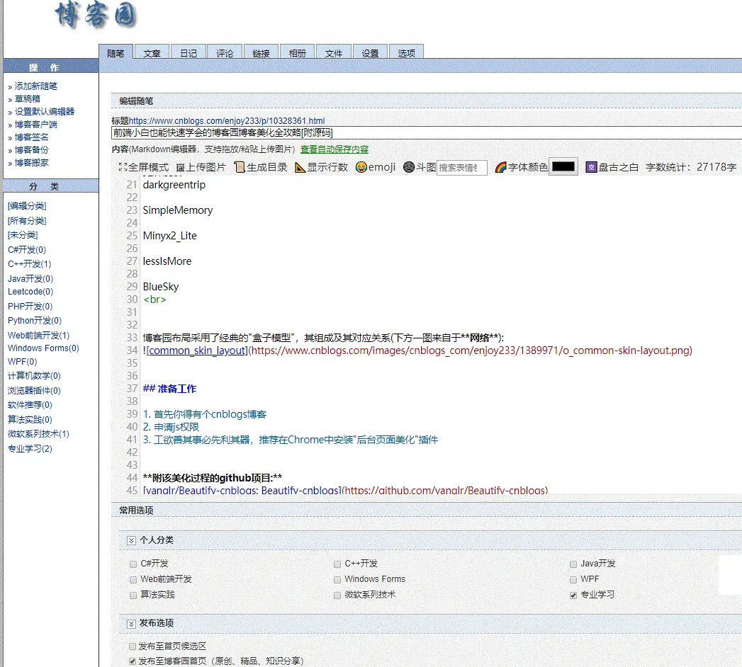Enable 发布至首页候选区 publish option
This screenshot has width=742, height=667.
click(x=132, y=646)
